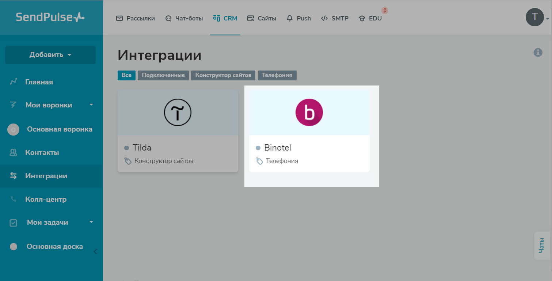Filter integrations by Подключенные

[x=163, y=75]
